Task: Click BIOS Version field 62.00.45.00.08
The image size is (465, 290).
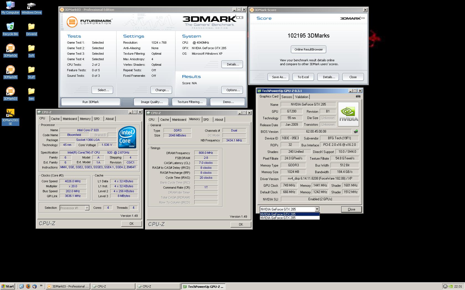Action: (316, 131)
